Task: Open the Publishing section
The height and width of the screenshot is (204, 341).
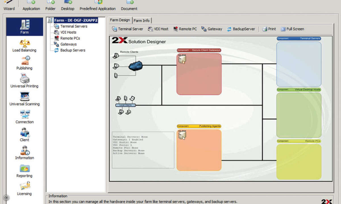Action: [x=24, y=63]
